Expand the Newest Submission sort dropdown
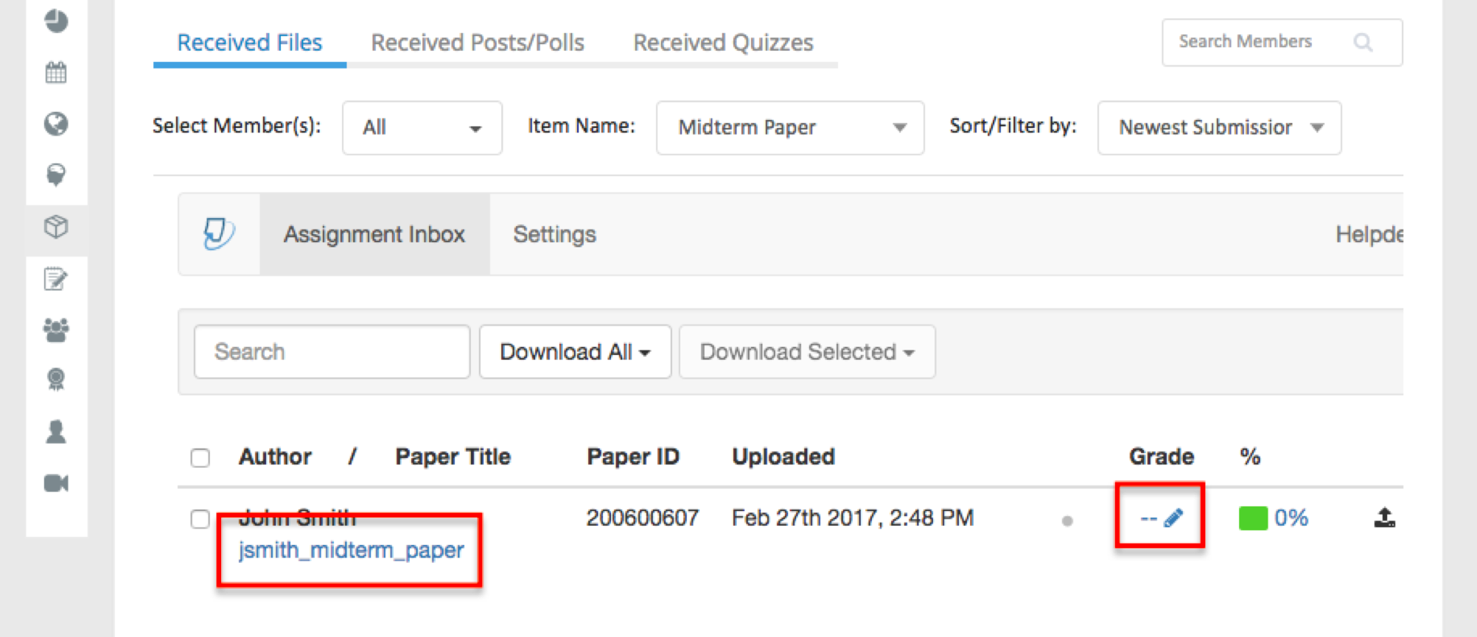1477x637 pixels. click(x=1219, y=127)
